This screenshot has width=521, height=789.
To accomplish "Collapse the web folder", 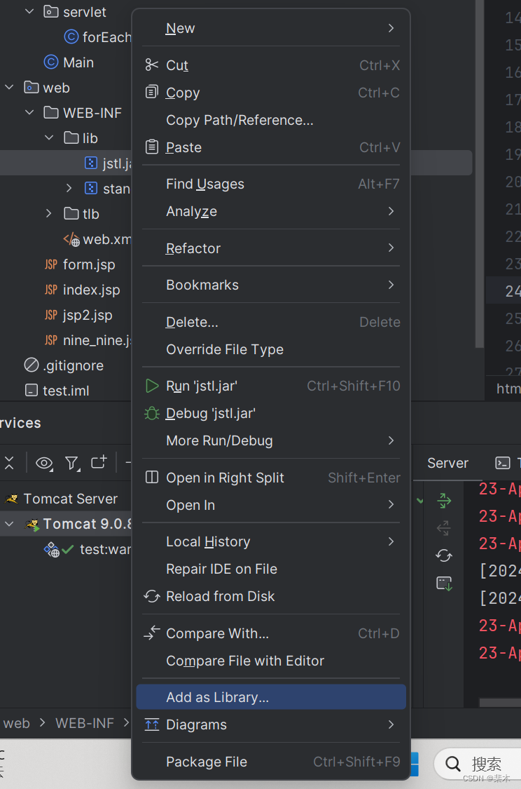I will tap(10, 87).
